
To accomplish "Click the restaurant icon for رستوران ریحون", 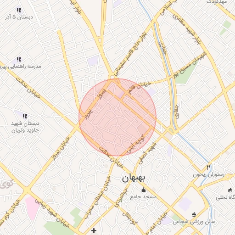I will coord(209,168).
